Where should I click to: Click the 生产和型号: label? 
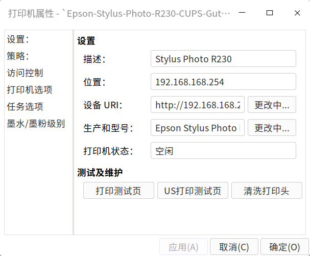(x=108, y=128)
